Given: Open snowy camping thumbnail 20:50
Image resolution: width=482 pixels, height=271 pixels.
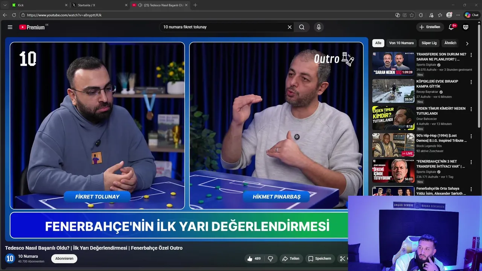Looking at the screenshot, I should pos(393,91).
